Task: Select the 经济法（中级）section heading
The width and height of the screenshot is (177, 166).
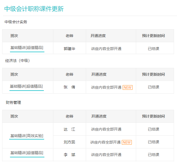Action: click(x=18, y=61)
